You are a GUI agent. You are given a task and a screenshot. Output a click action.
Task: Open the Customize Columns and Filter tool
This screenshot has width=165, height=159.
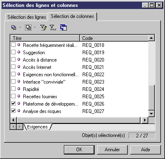click(x=43, y=28)
